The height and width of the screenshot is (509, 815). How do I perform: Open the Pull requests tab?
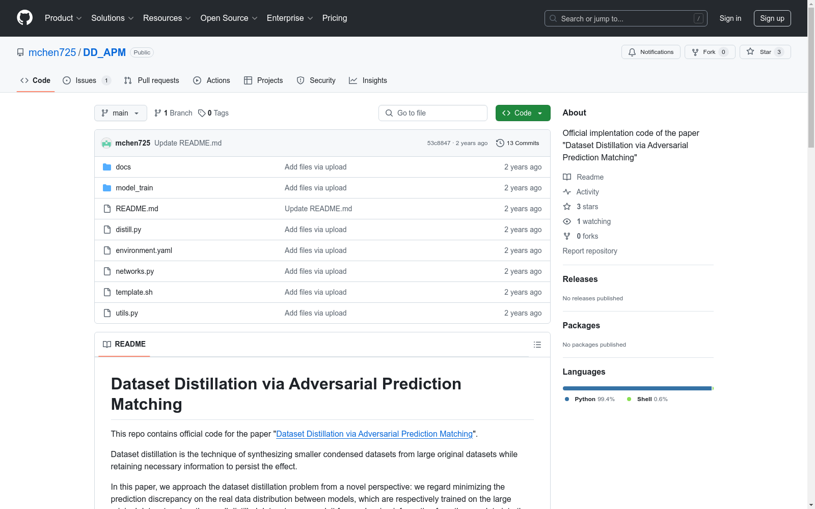click(152, 80)
